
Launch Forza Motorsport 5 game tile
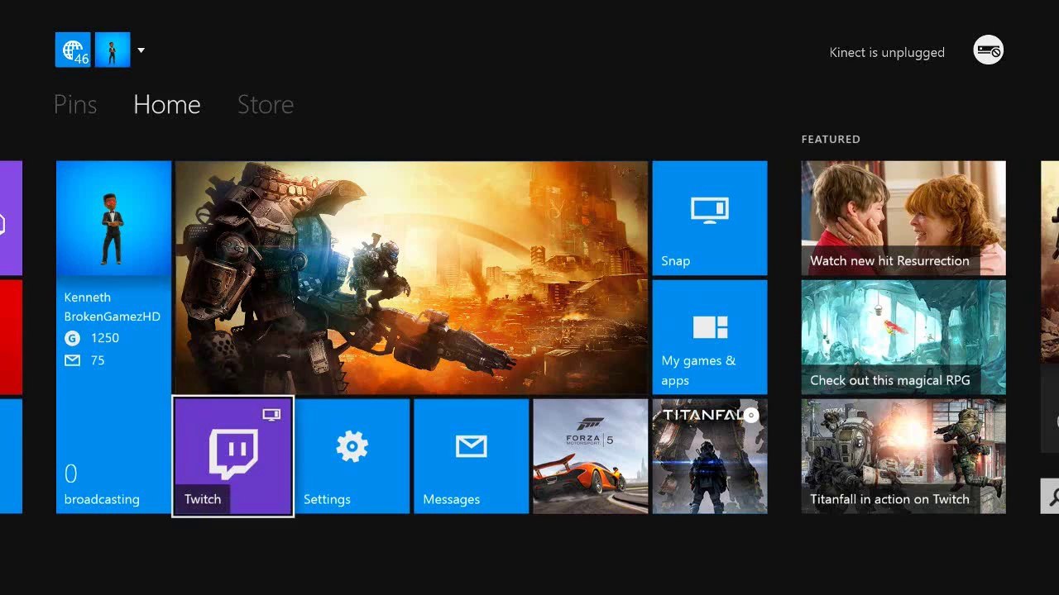click(x=591, y=456)
